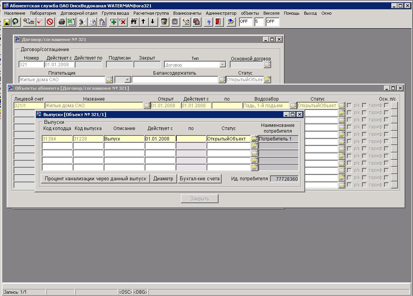Open the Лаборатория menu
Image resolution: width=413 pixels, height=296 pixels.
click(x=43, y=13)
